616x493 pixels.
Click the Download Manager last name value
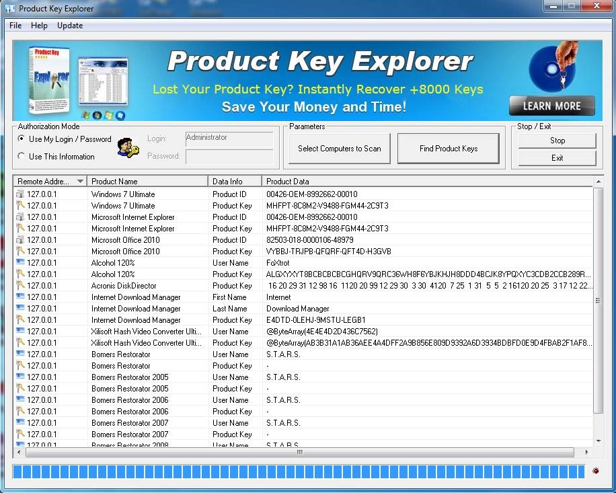click(x=298, y=308)
